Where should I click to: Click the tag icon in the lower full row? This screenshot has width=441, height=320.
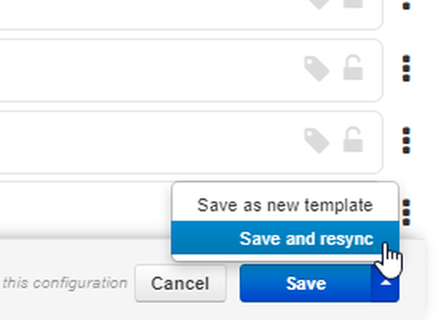(317, 141)
